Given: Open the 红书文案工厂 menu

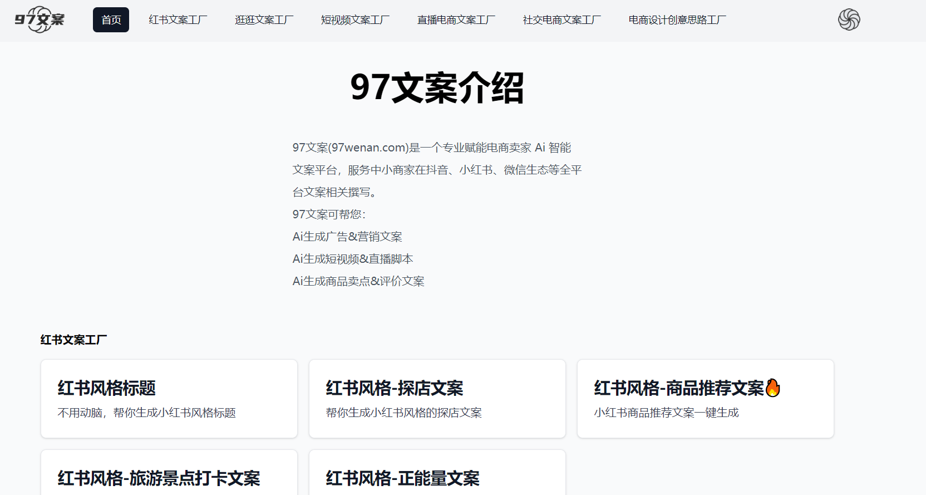Looking at the screenshot, I should click(x=178, y=20).
